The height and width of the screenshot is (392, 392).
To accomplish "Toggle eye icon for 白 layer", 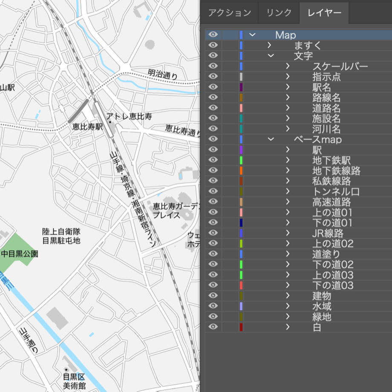I will pyautogui.click(x=213, y=327).
